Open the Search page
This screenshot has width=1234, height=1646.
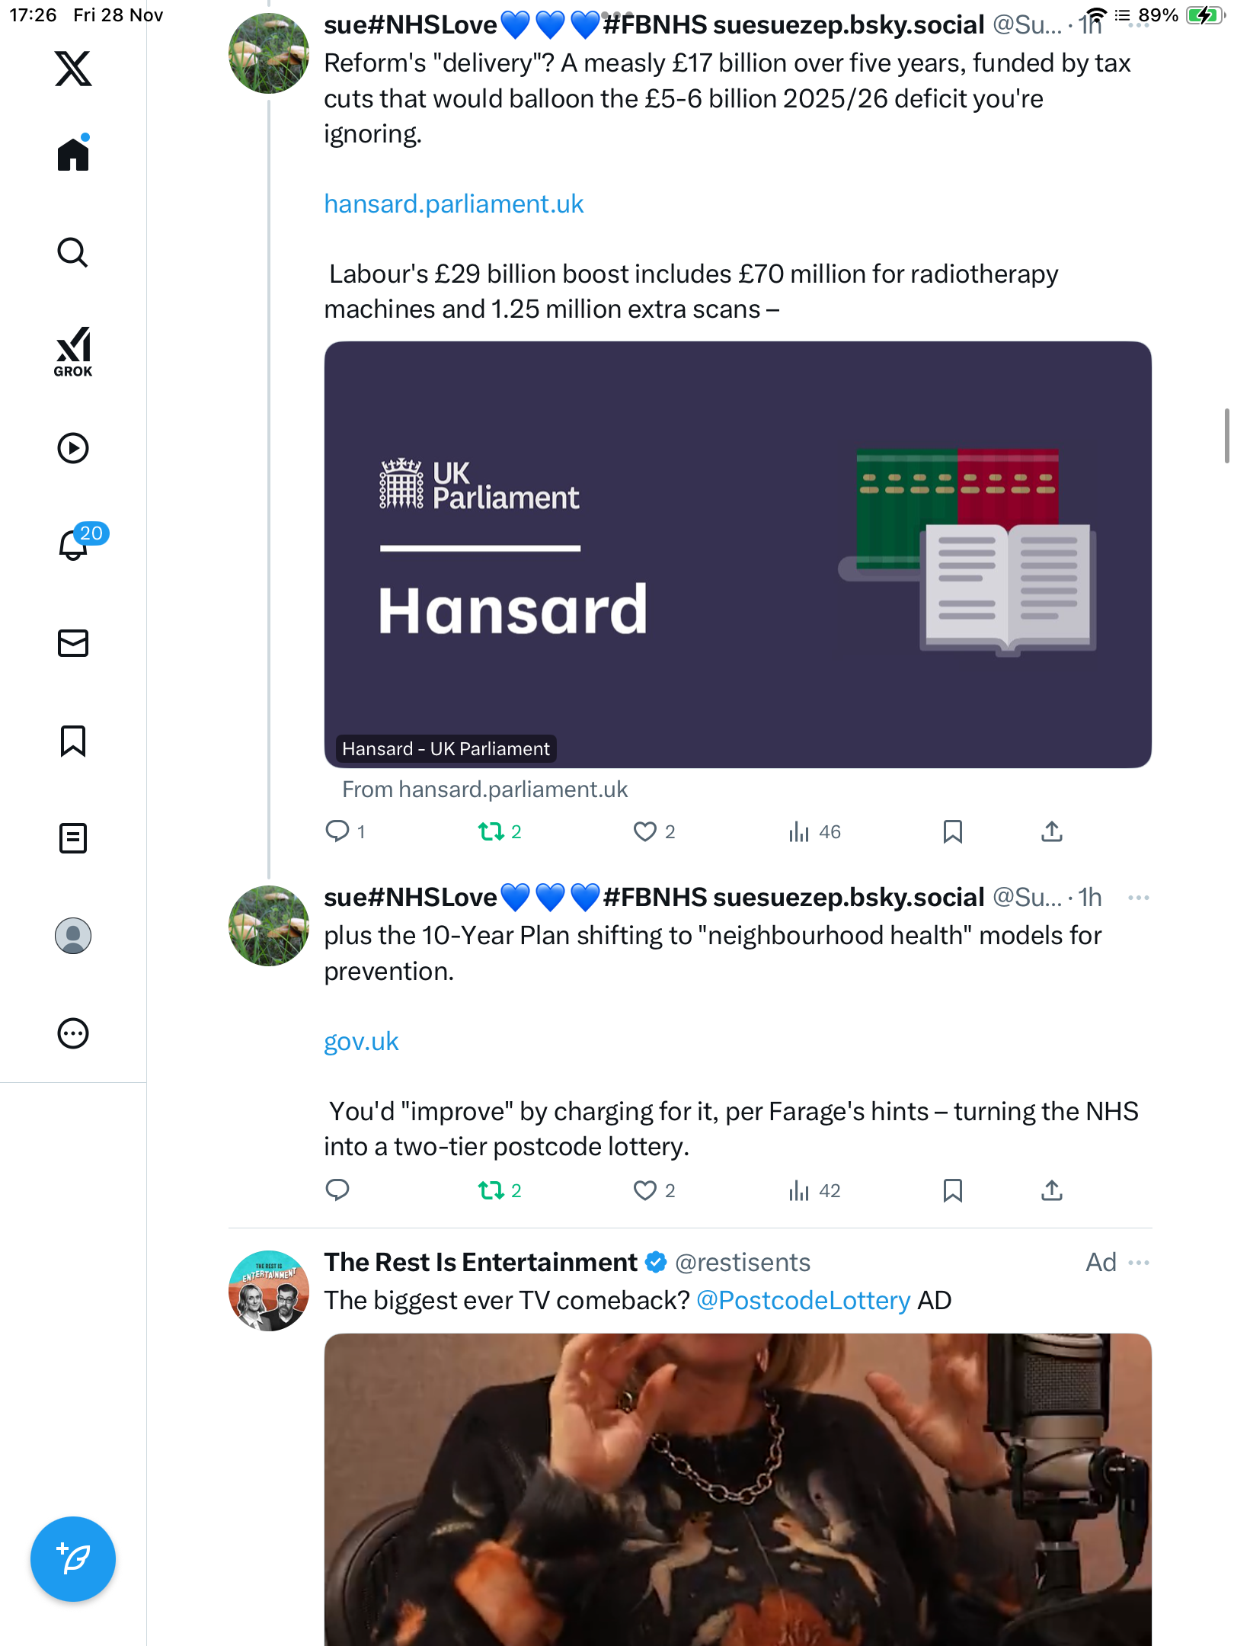pyautogui.click(x=73, y=252)
